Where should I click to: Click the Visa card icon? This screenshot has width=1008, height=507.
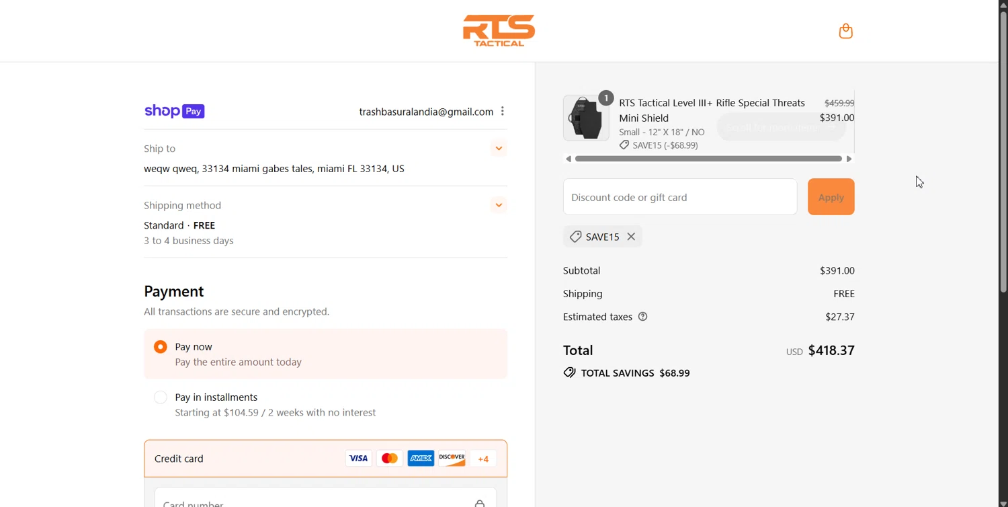358,459
